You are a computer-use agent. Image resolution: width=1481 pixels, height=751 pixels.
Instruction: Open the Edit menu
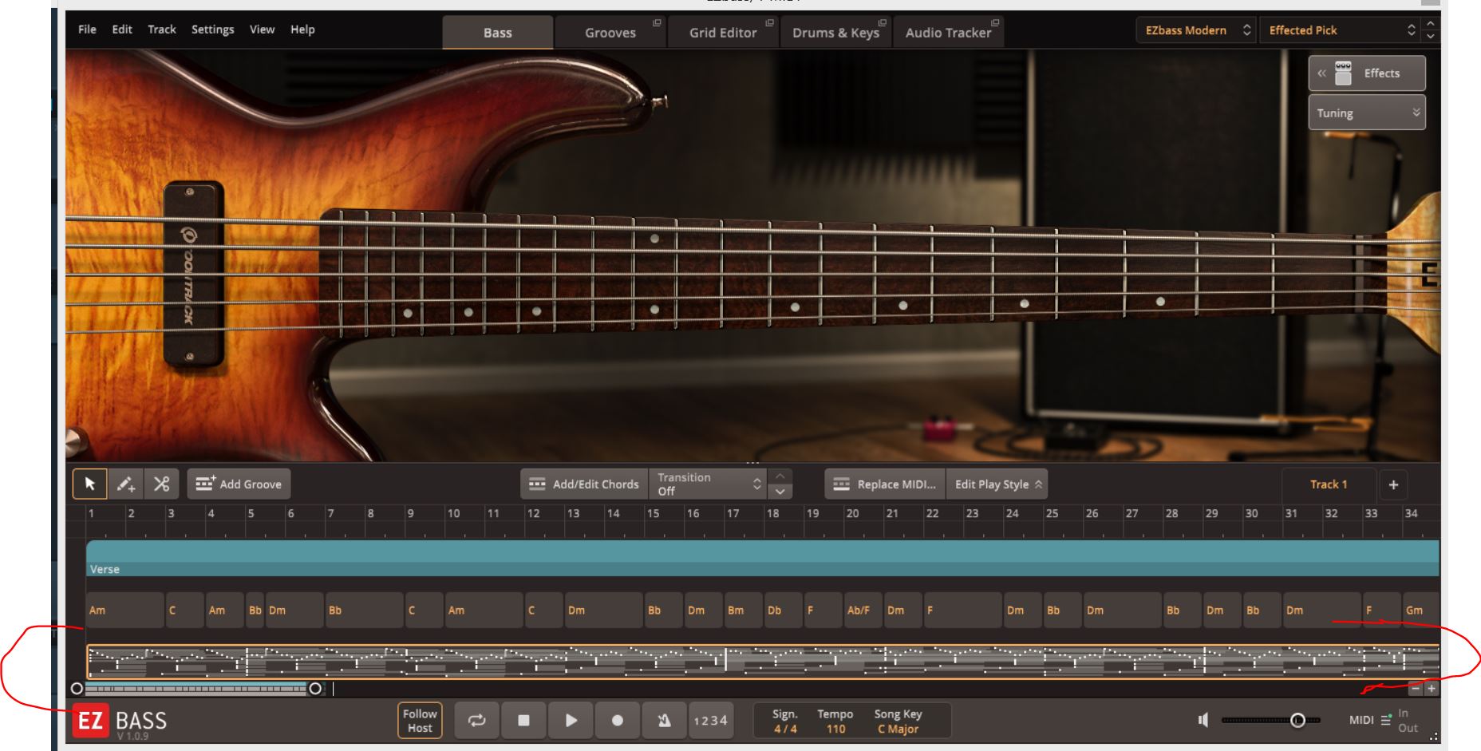pyautogui.click(x=122, y=30)
